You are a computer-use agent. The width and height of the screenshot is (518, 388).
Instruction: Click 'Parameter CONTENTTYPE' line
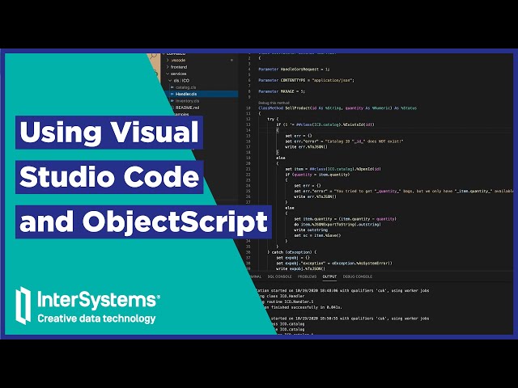coord(306,80)
